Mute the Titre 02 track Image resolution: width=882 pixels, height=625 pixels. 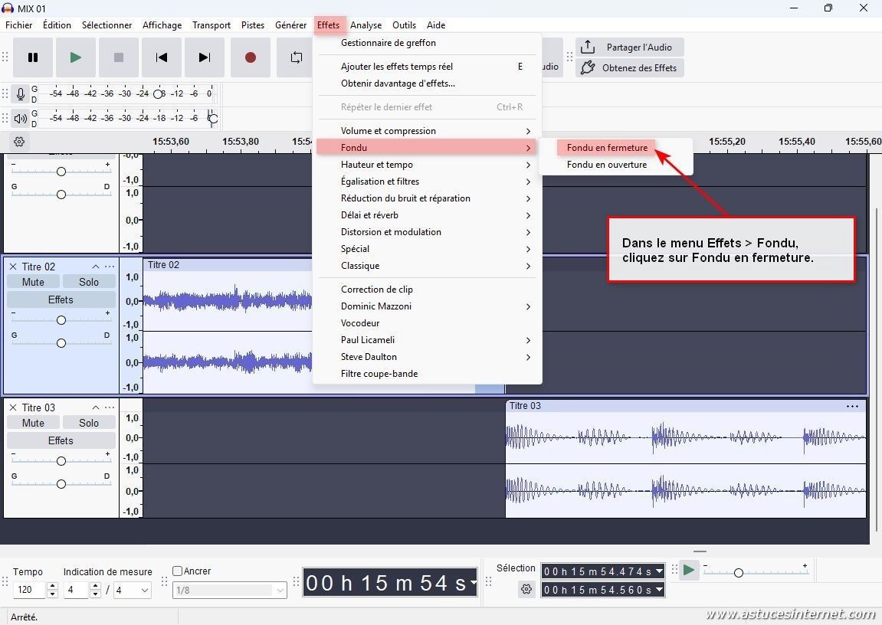[x=33, y=282]
